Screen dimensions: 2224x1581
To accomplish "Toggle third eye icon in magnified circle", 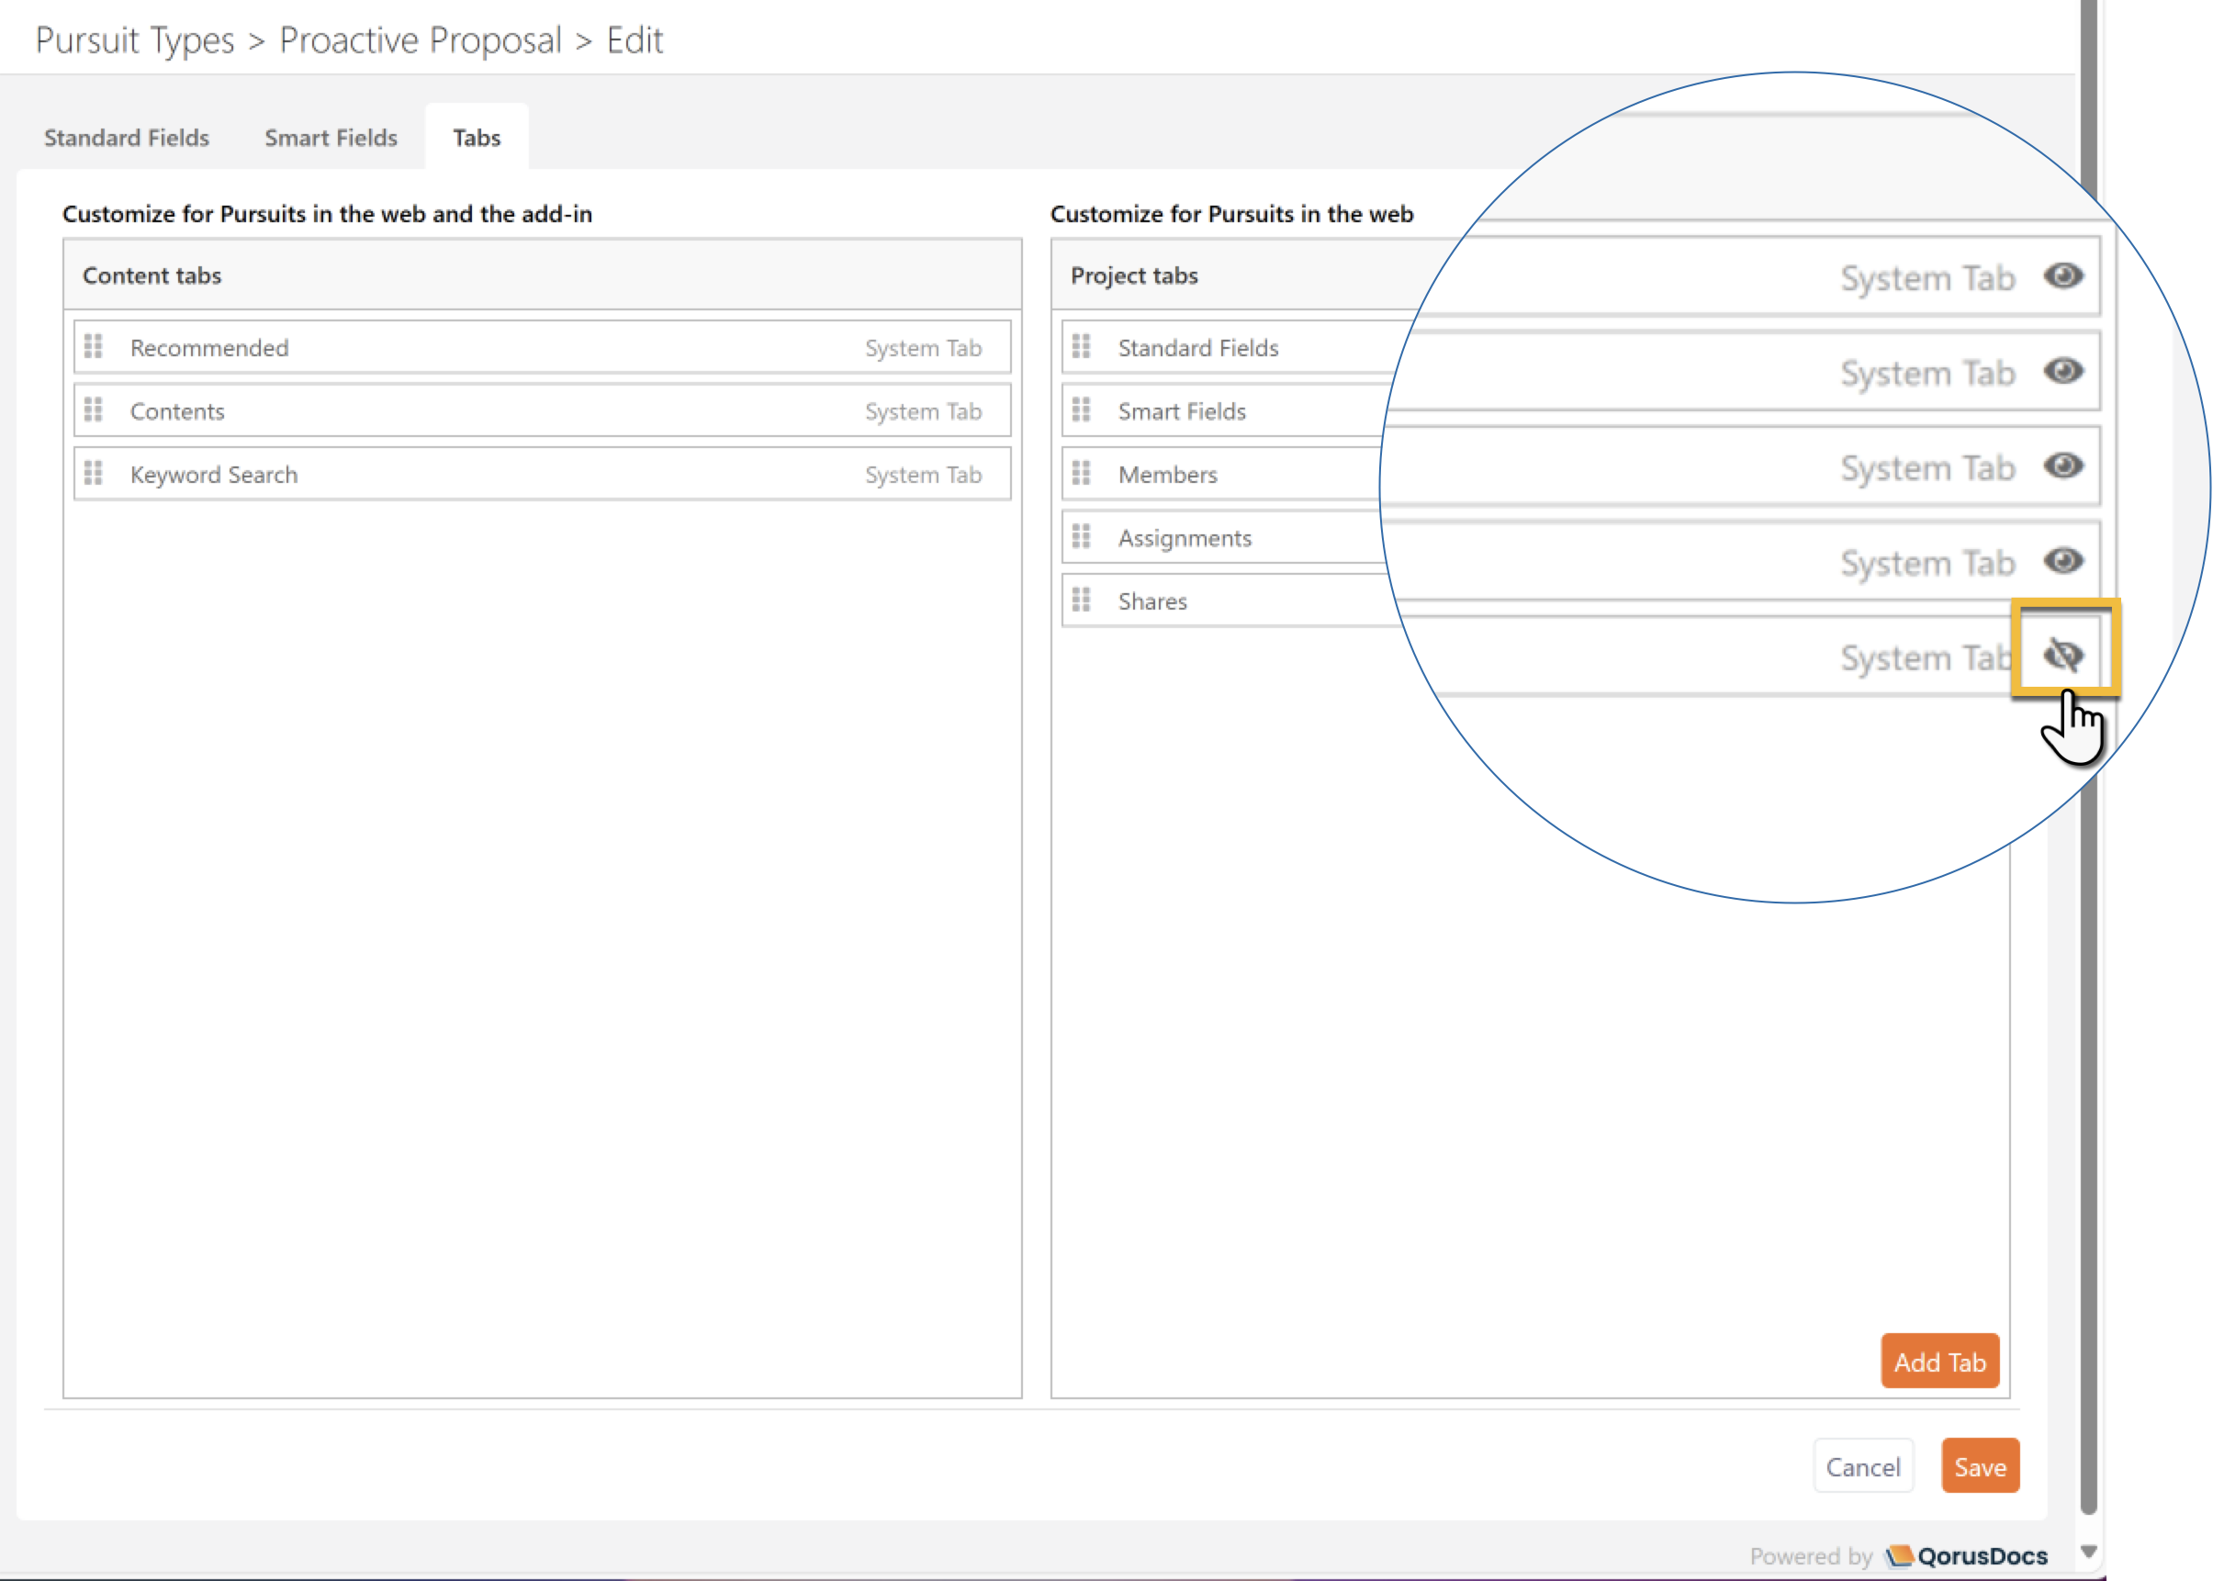I will point(2063,466).
